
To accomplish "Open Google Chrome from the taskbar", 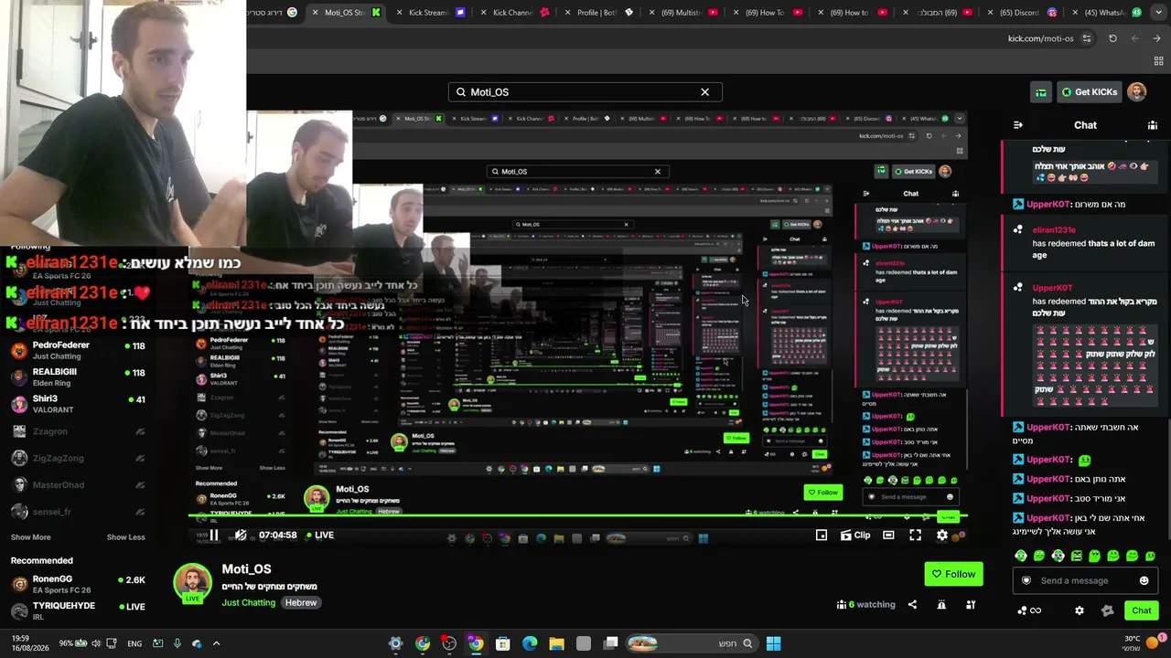I will pyautogui.click(x=423, y=643).
